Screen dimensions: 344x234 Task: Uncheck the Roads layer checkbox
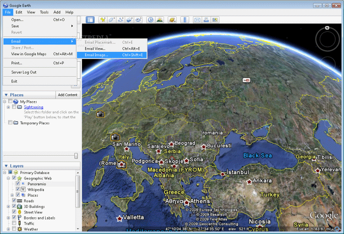coord(15,201)
